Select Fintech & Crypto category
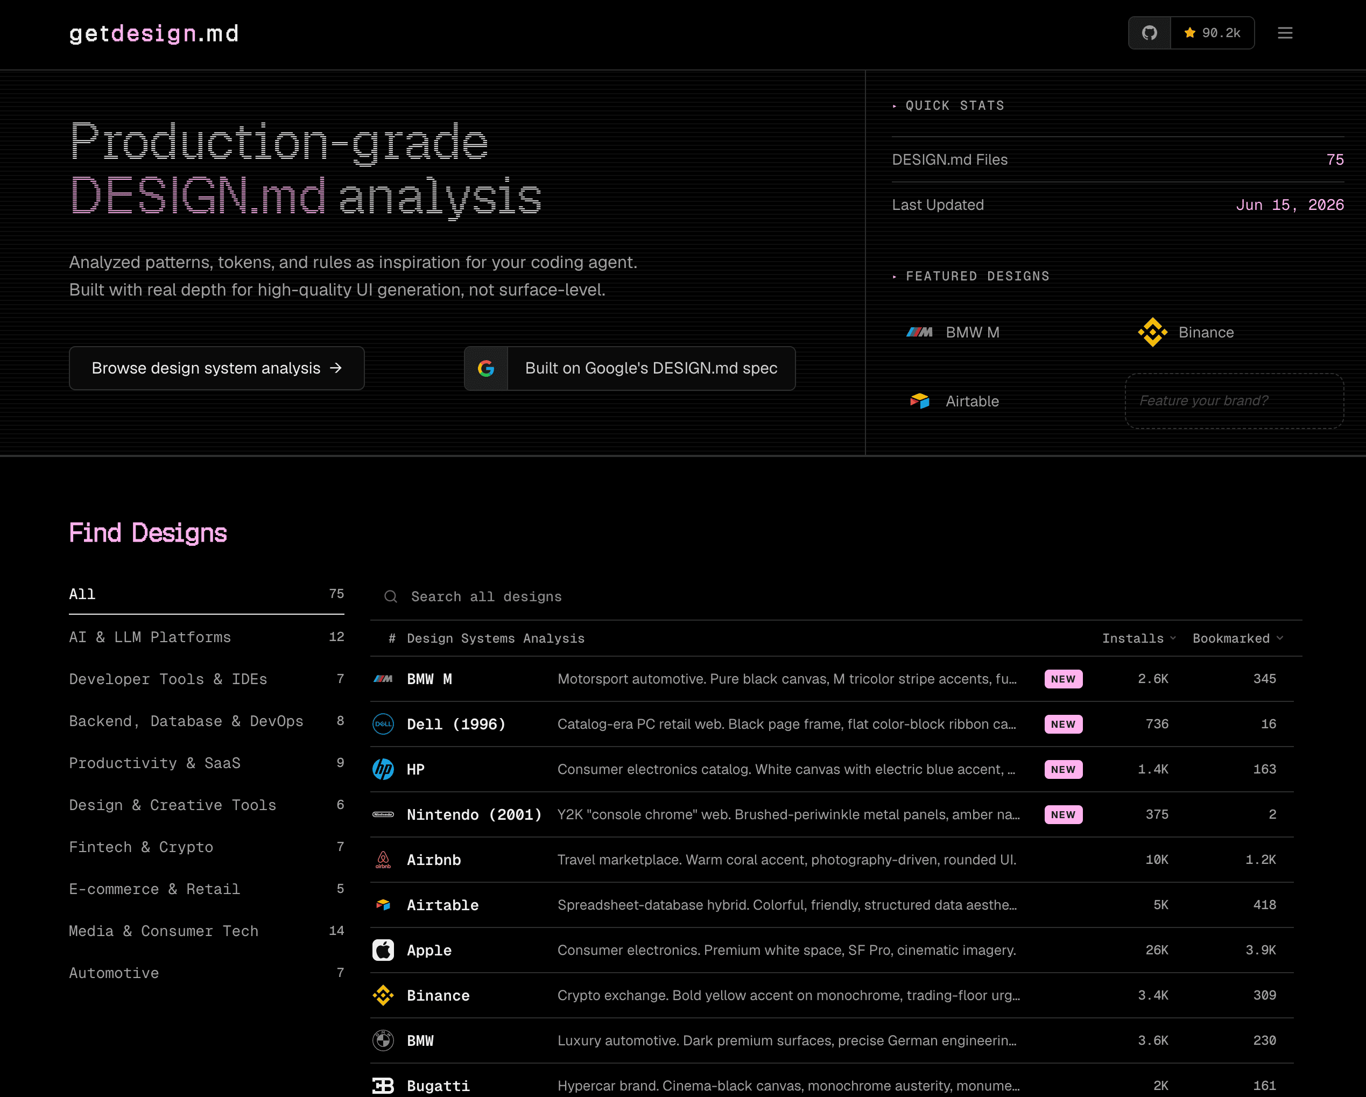 coord(207,847)
